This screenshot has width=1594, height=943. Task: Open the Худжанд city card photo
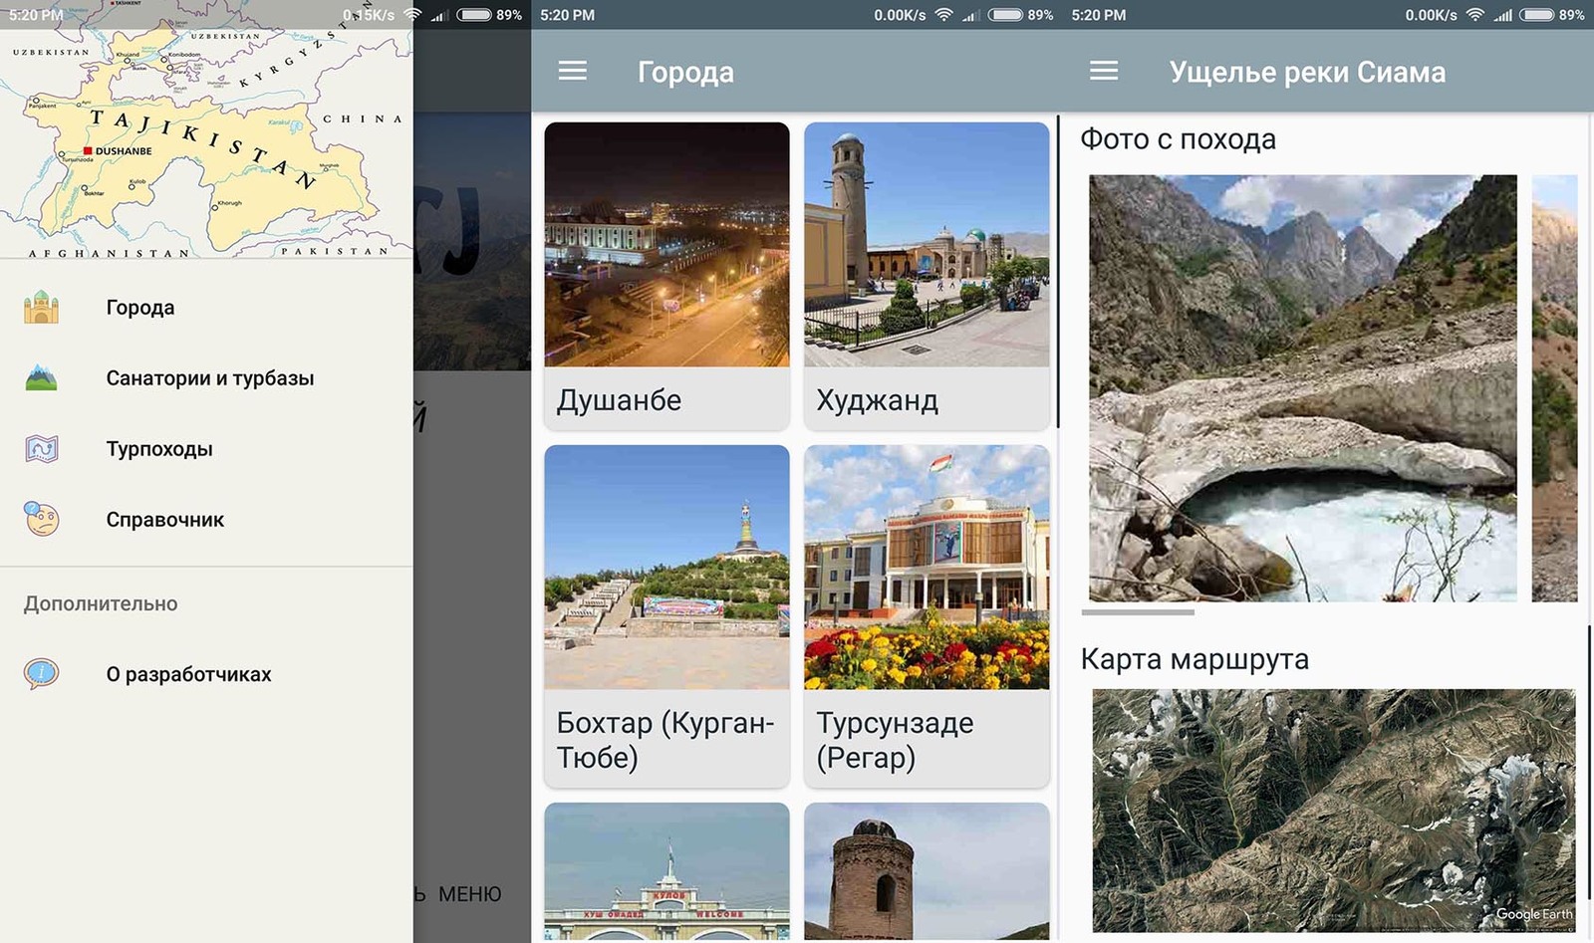[x=927, y=244]
